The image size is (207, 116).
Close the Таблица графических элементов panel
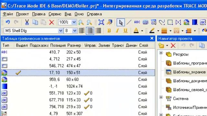click(152, 38)
